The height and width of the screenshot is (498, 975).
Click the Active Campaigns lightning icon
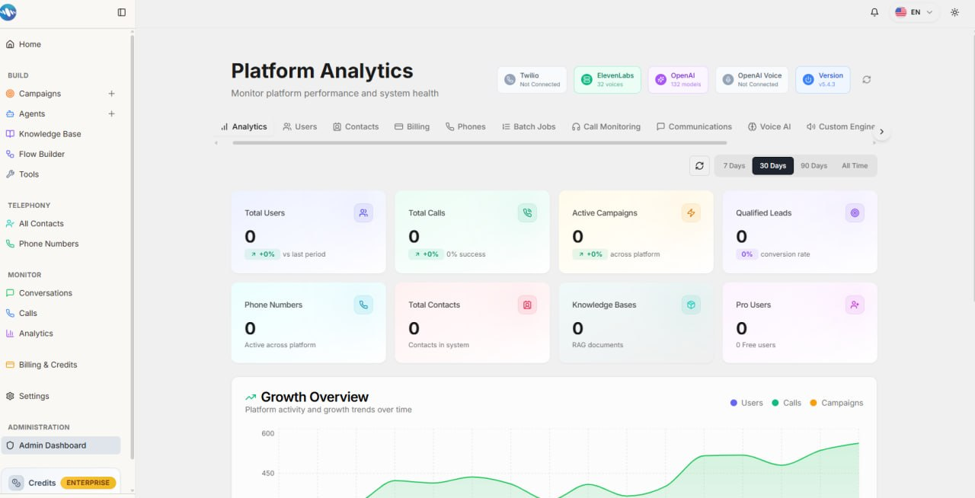coord(691,213)
